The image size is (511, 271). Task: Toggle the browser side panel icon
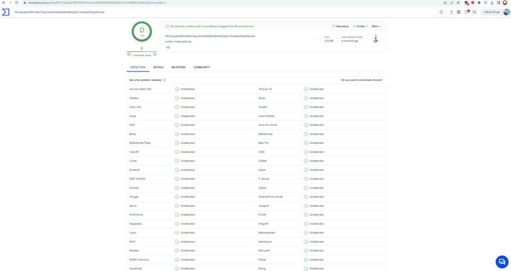point(498,3)
